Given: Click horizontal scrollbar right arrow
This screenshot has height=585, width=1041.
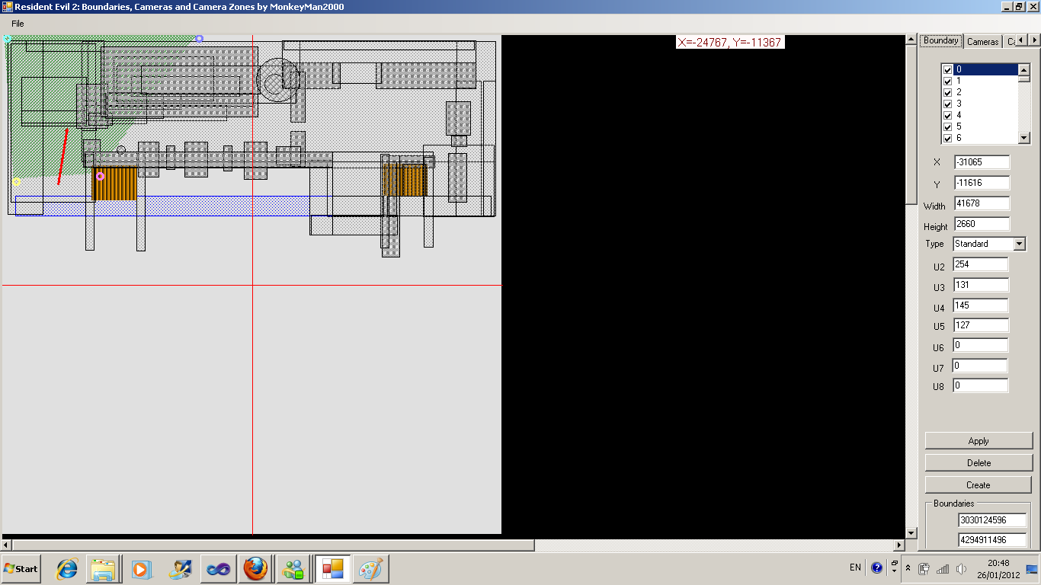Looking at the screenshot, I should coord(900,545).
